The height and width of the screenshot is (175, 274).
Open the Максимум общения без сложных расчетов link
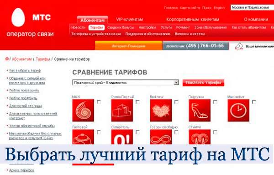coord(35,136)
